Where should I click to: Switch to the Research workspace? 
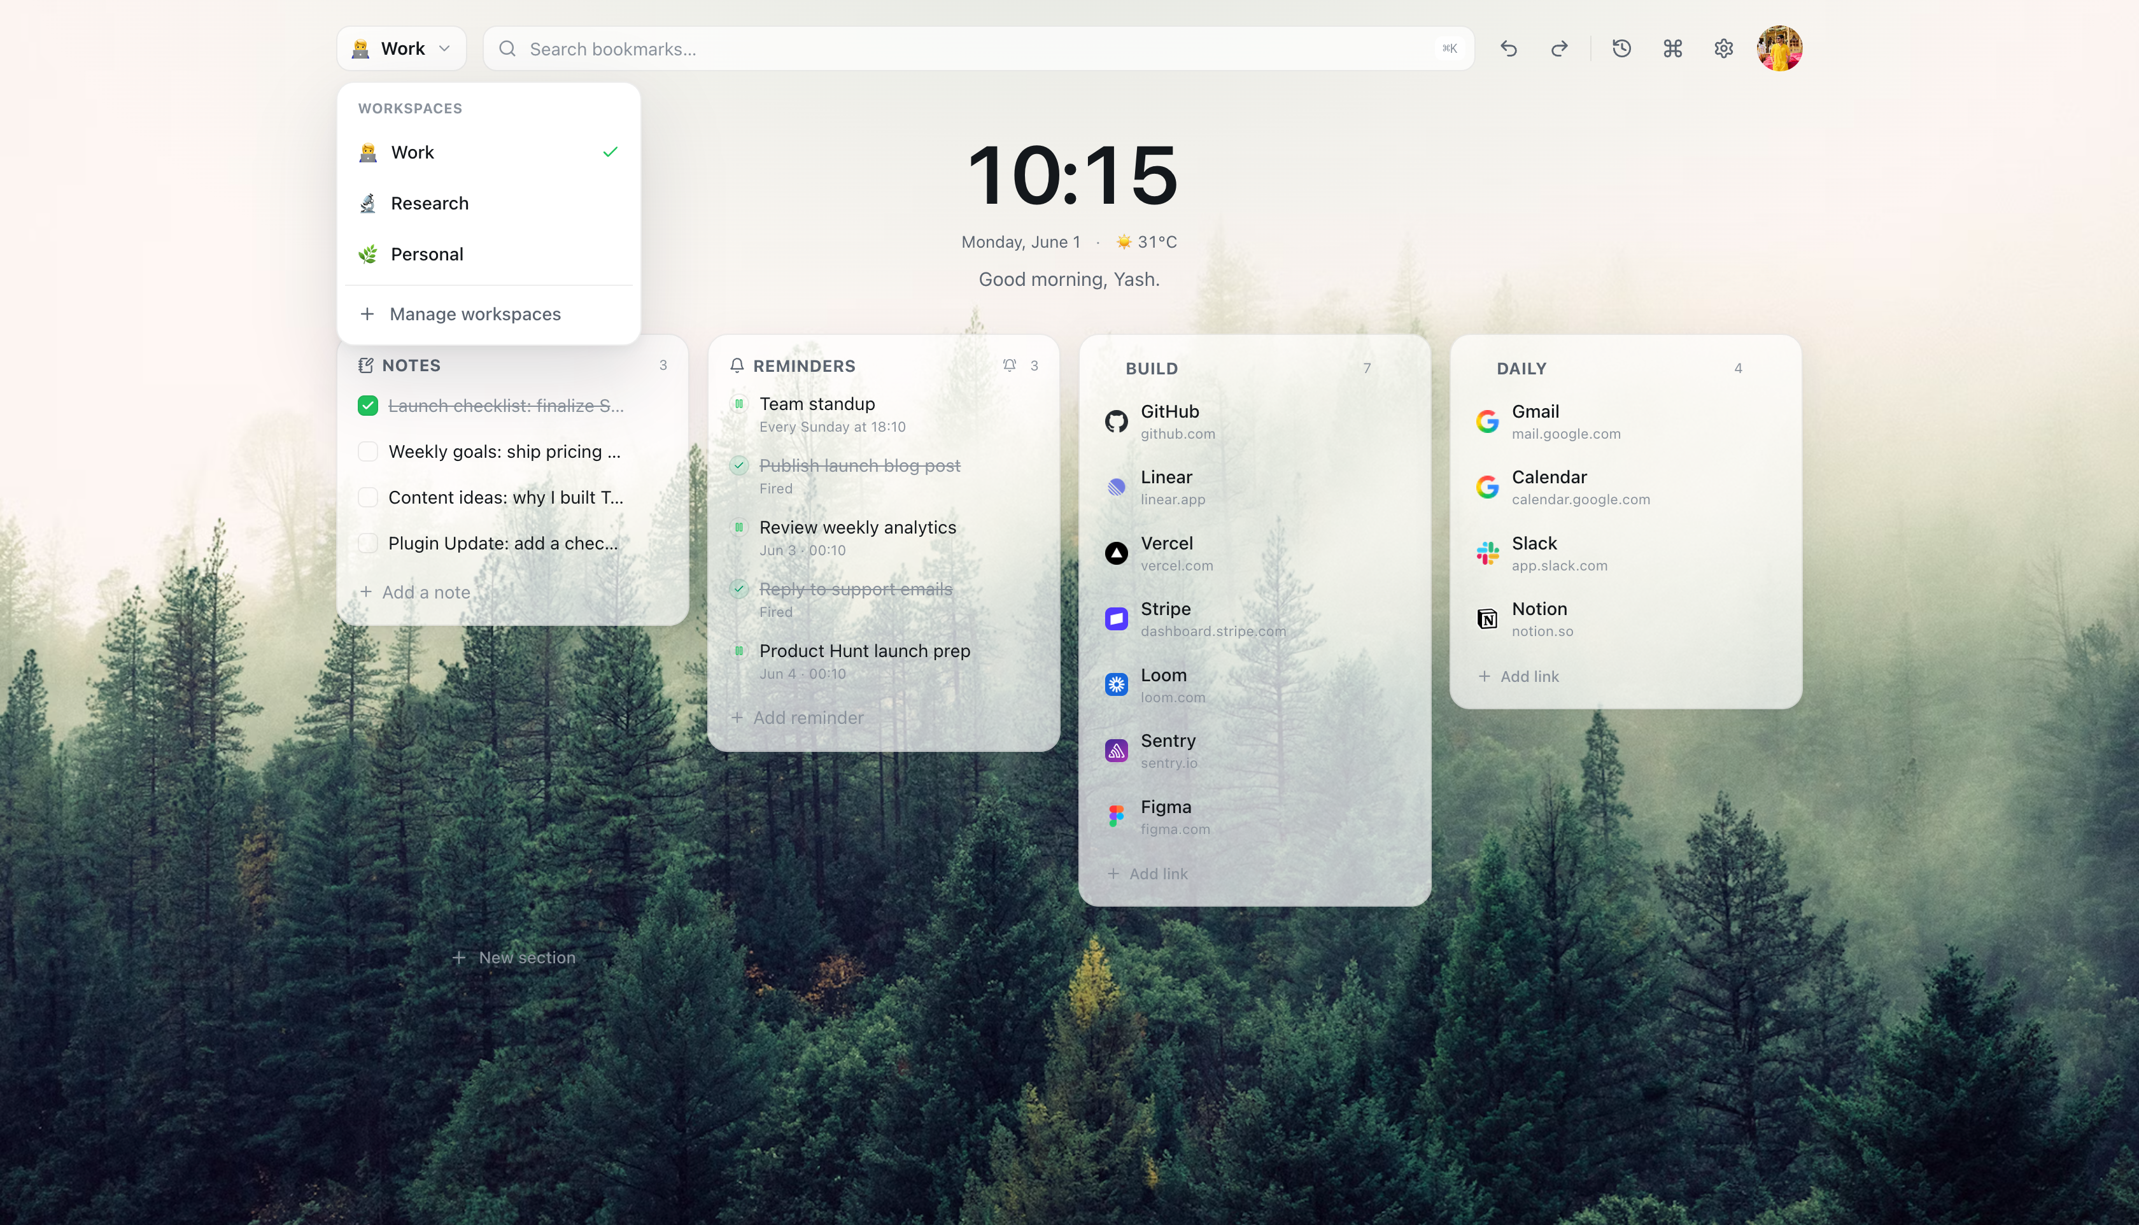pos(489,204)
